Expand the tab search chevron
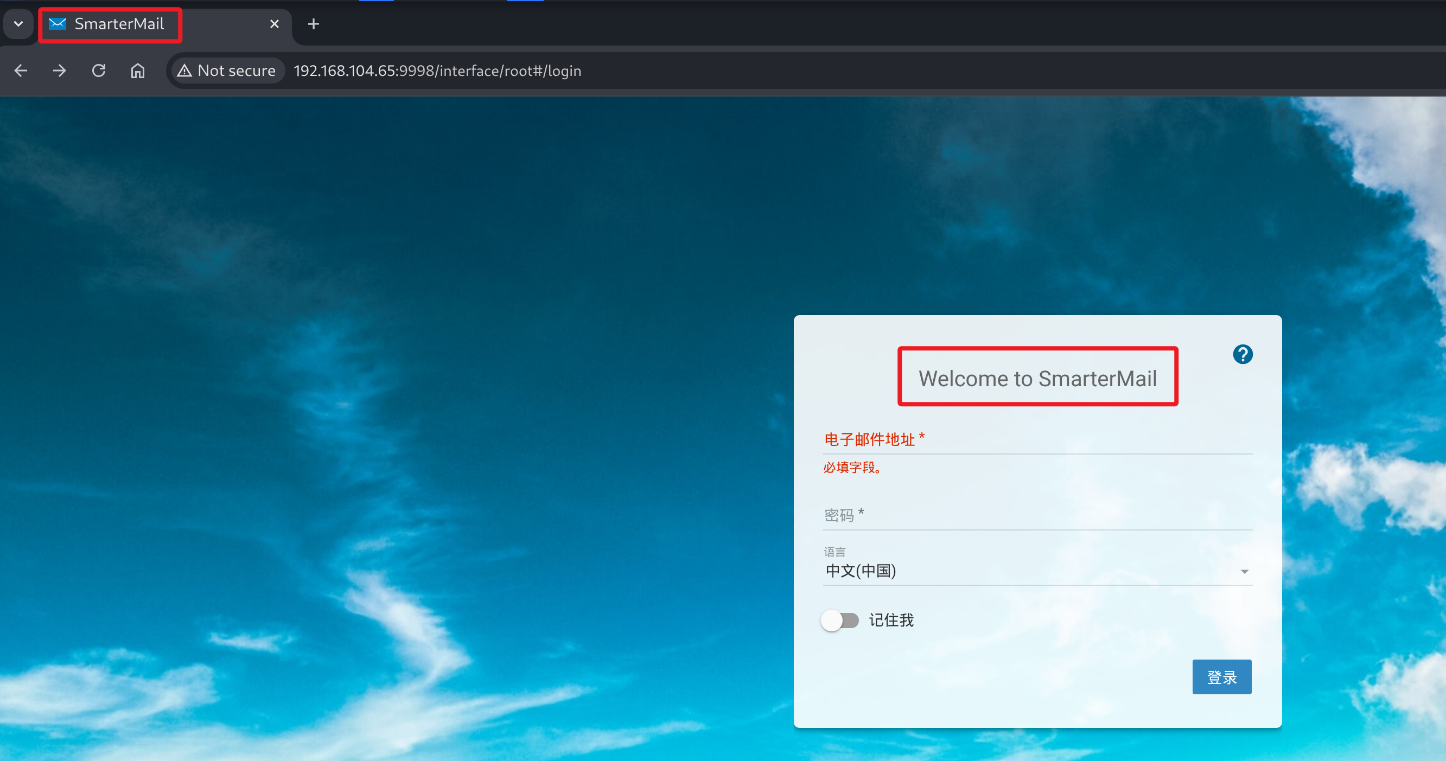 tap(18, 24)
